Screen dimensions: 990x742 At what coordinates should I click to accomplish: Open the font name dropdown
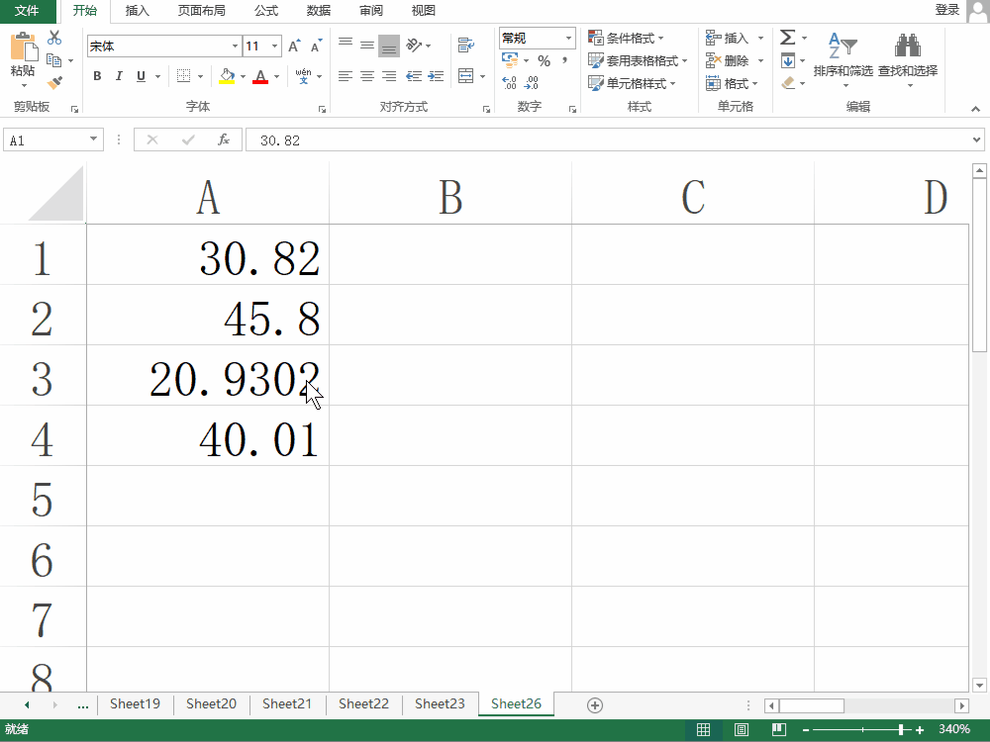235,46
